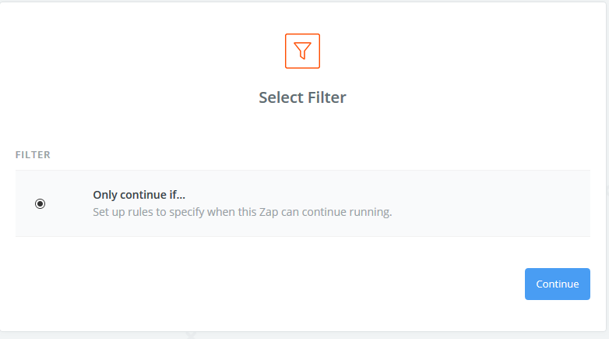Viewport: 609px width, 339px height.
Task: Click the bottom border of the option row
Action: pyautogui.click(x=302, y=236)
